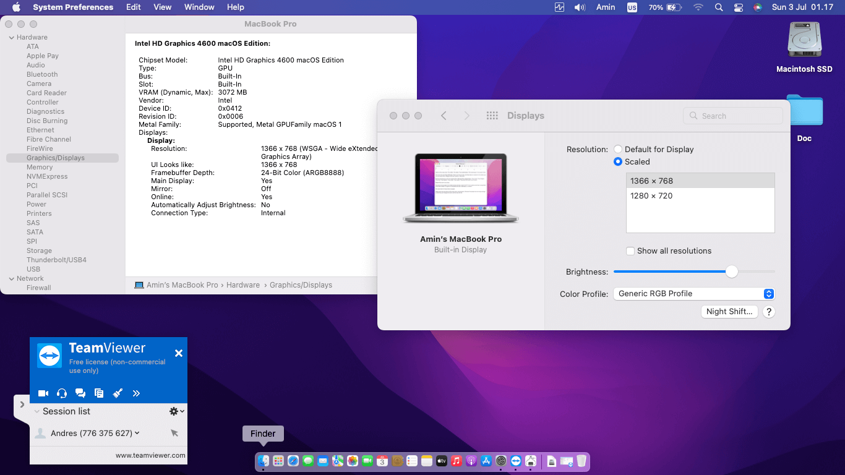Enable the Show all resolutions checkbox
The image size is (845, 475).
[x=630, y=251]
